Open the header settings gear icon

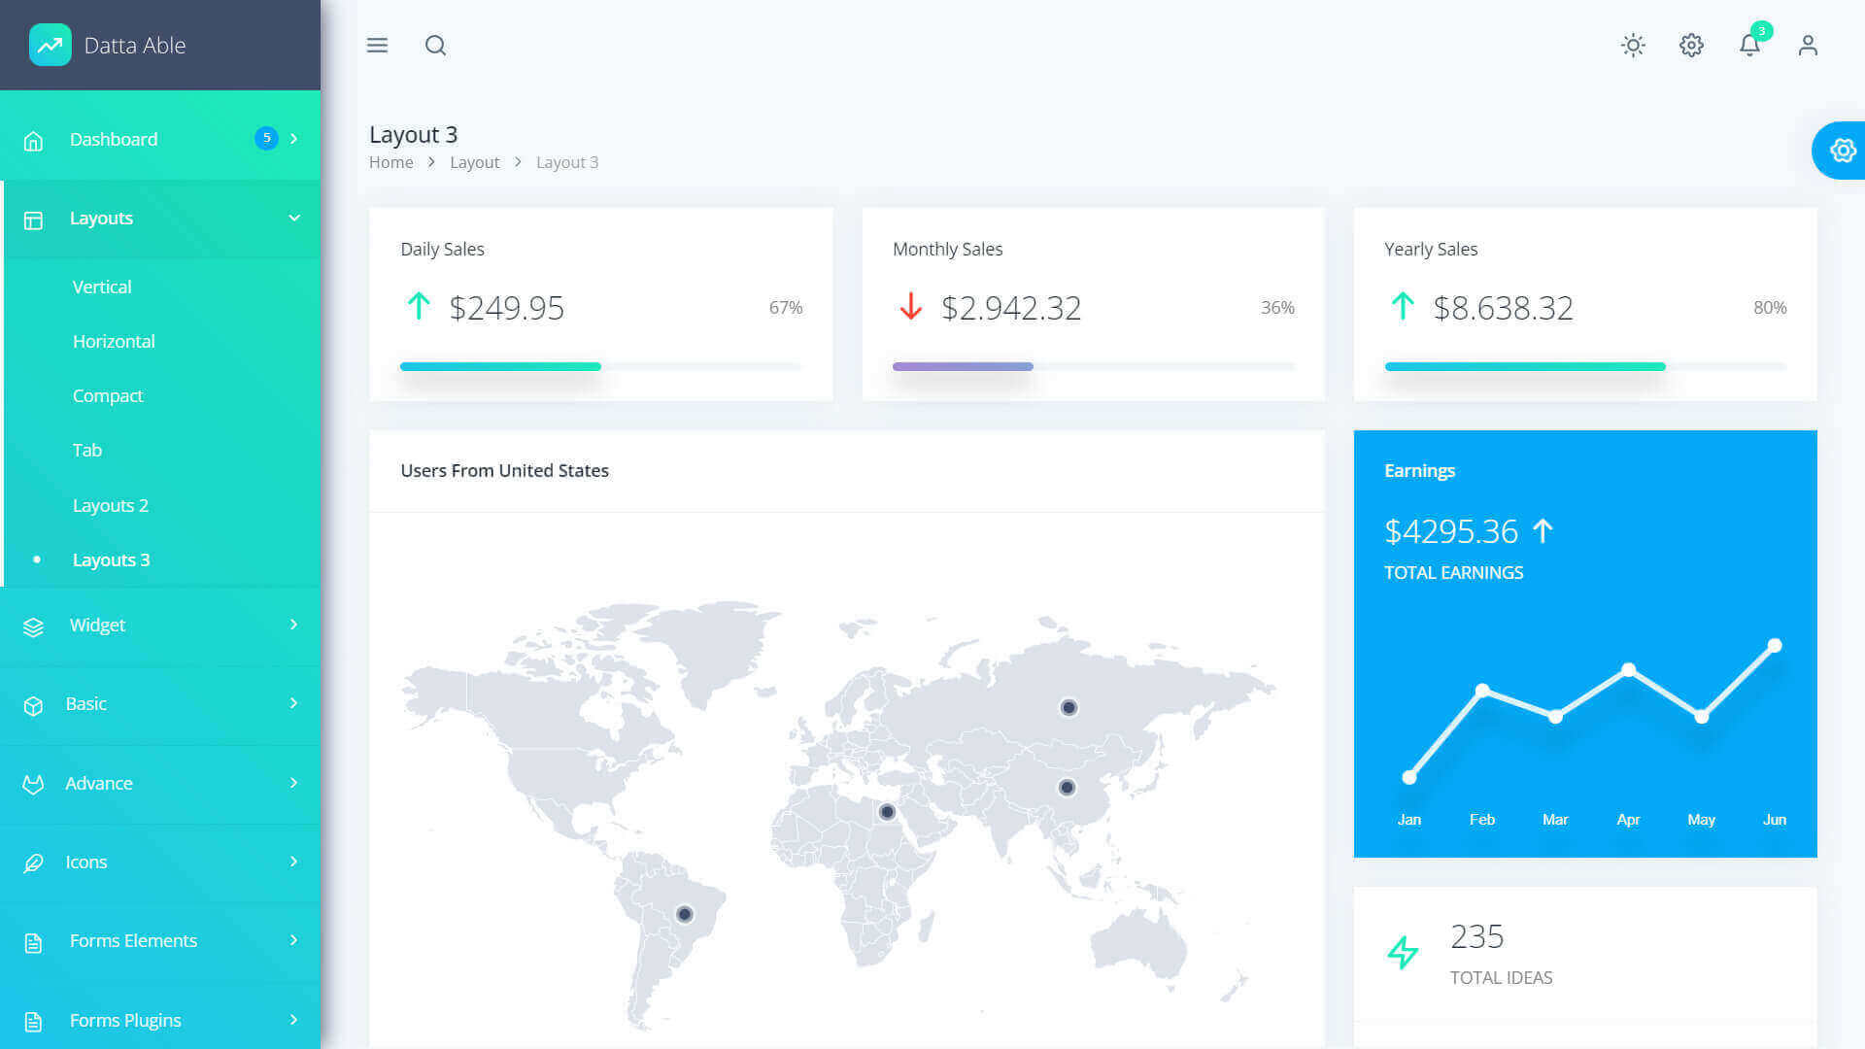tap(1691, 46)
